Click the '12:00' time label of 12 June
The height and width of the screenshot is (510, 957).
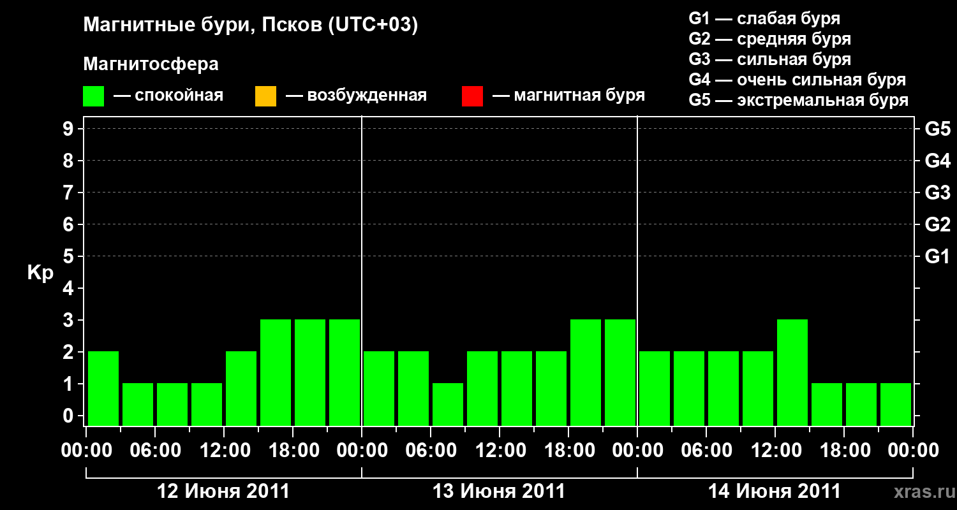click(224, 451)
